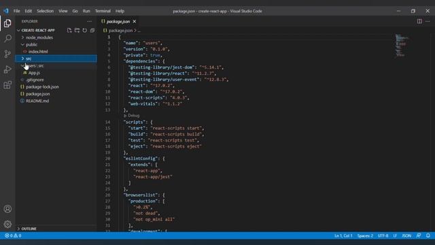
Task: Click the New File icon in Explorer
Action: click(69, 30)
